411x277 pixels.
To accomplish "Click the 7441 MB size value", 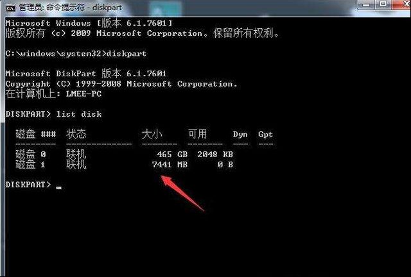I will [x=170, y=164].
